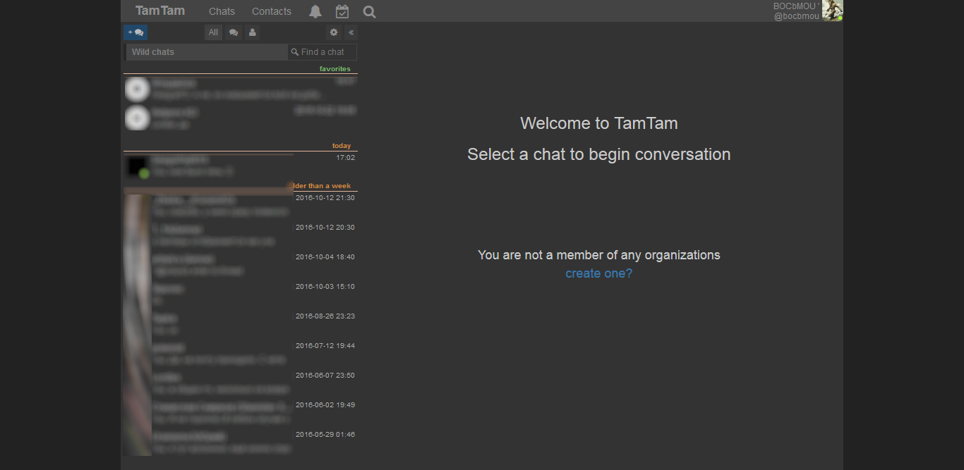
Task: Start a new chat with plus button
Action: tap(135, 32)
